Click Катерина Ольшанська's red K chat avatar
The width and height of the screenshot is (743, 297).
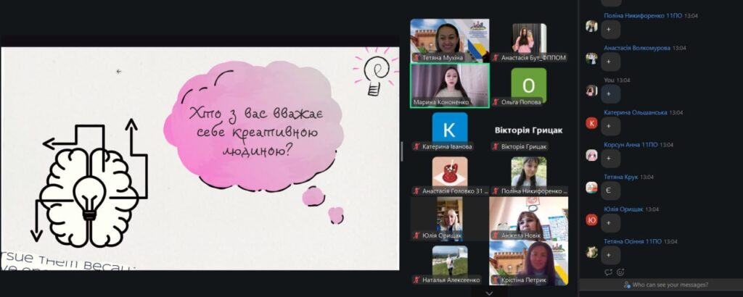coord(591,123)
